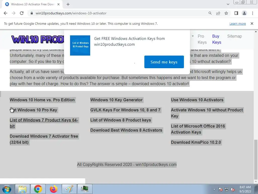The width and height of the screenshot is (258, 194).
Task: Open List of Microsoft Office 2016 Activation Keys
Action: (x=198, y=129)
